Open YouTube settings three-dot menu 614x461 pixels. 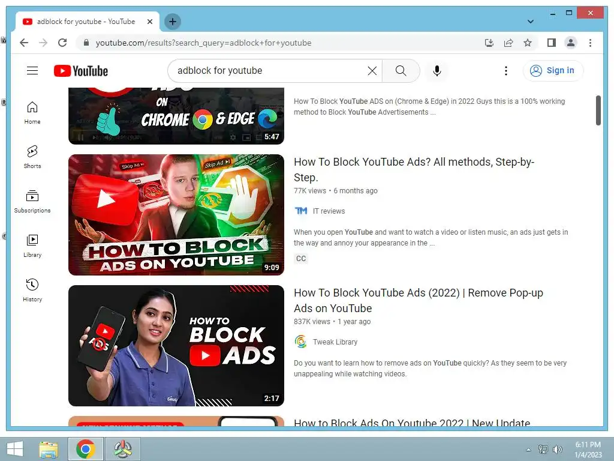click(x=506, y=71)
